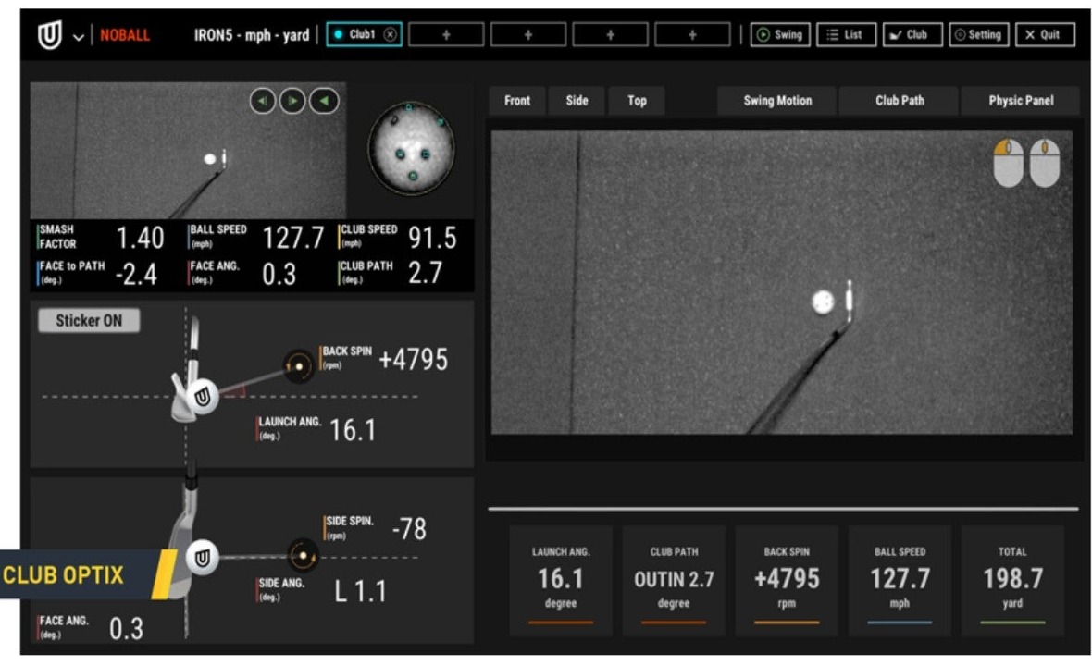The image size is (1092, 666).
Task: Click the progress bar above the data cards
Action: [783, 508]
